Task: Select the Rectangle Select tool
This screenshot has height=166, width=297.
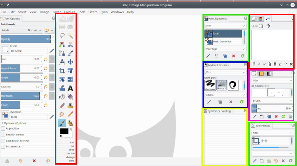Action: coord(62,27)
